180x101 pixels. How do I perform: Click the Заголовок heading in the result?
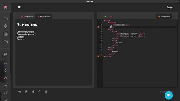click(27, 25)
